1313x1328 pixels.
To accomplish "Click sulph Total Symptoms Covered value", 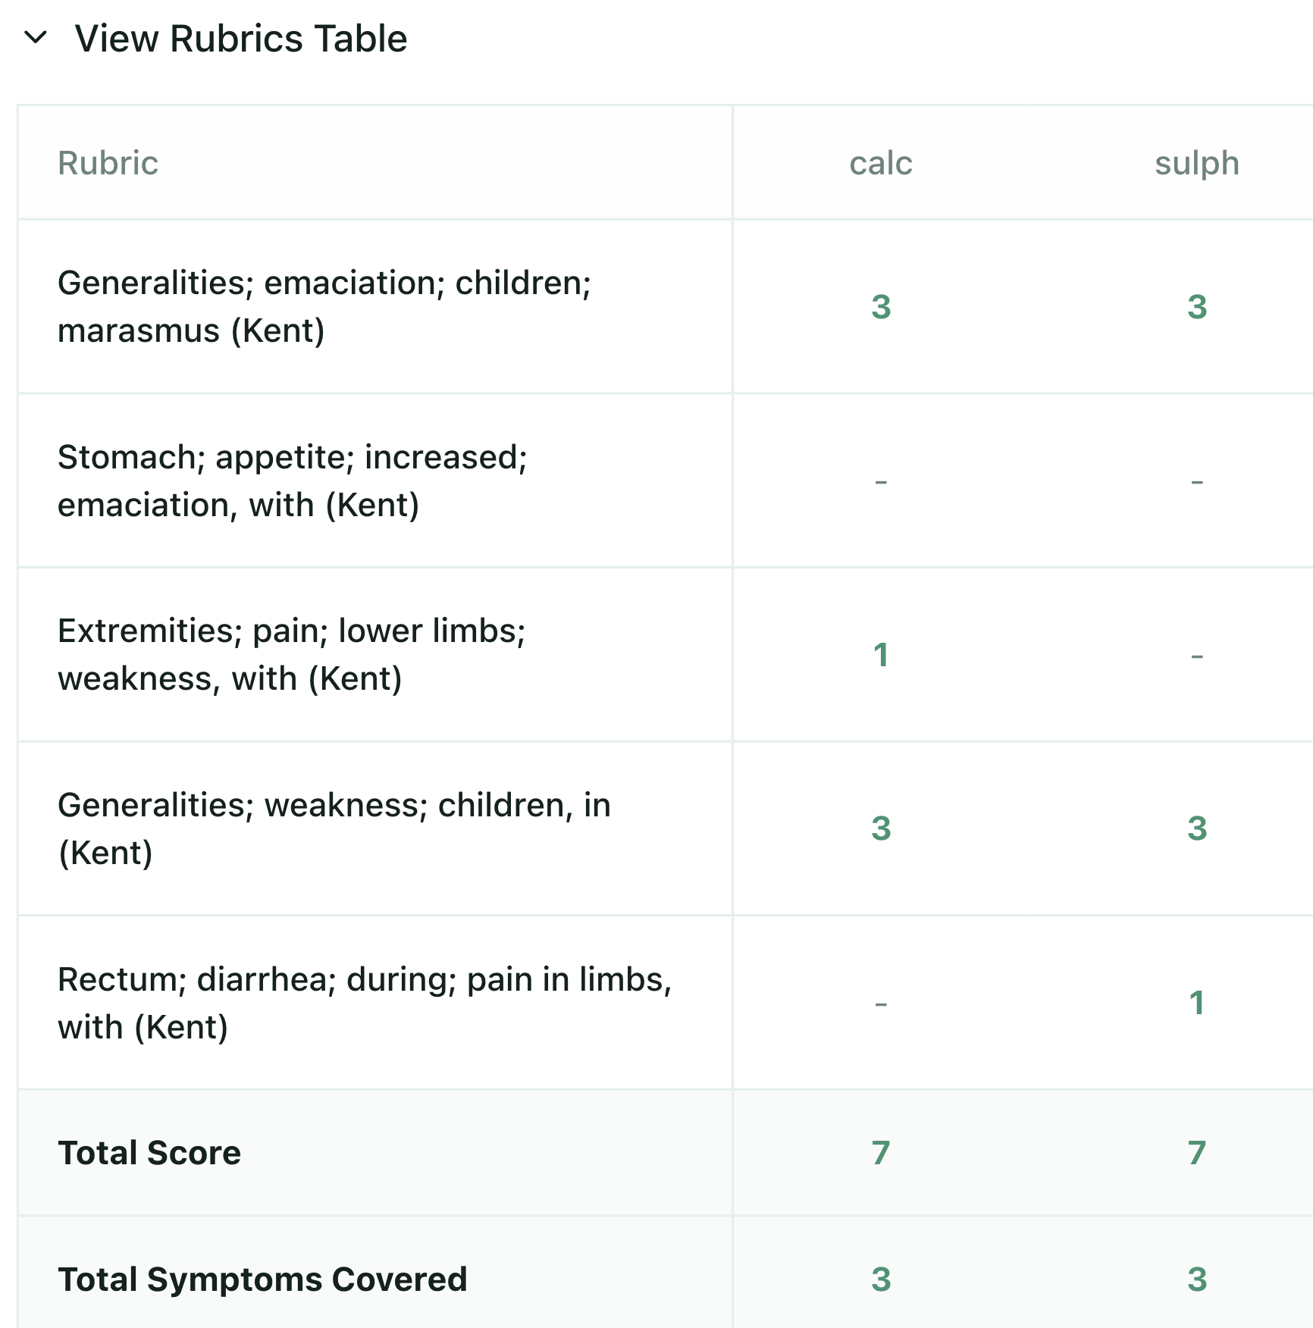I will coord(1196,1279).
